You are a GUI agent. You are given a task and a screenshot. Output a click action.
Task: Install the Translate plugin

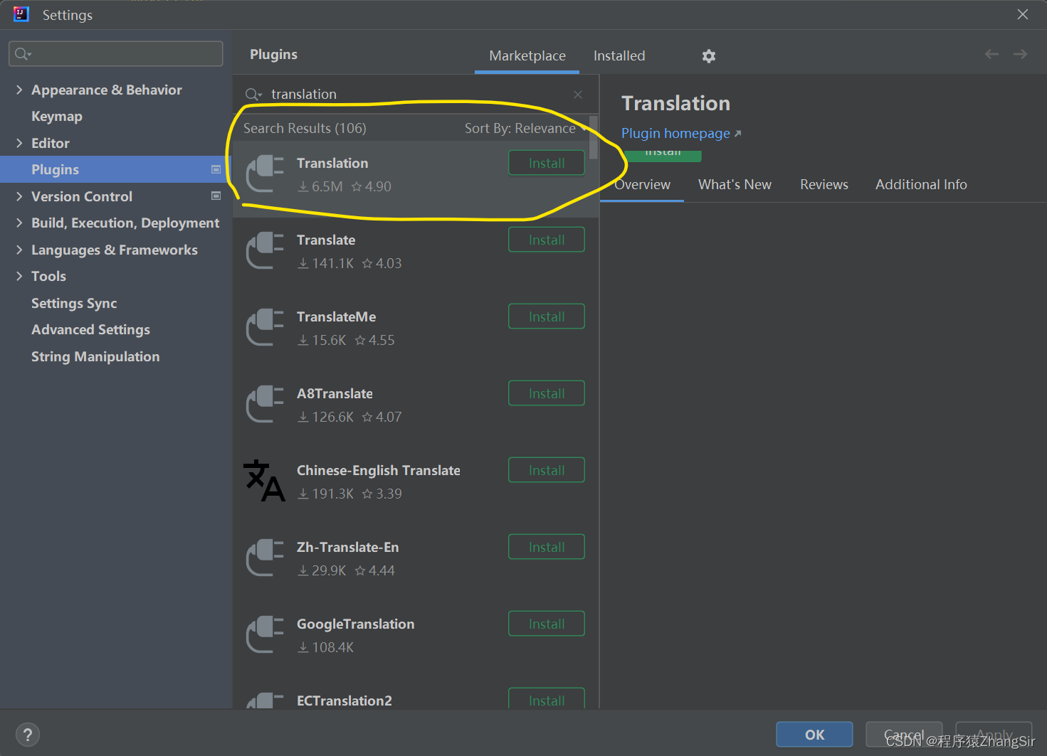(x=547, y=240)
